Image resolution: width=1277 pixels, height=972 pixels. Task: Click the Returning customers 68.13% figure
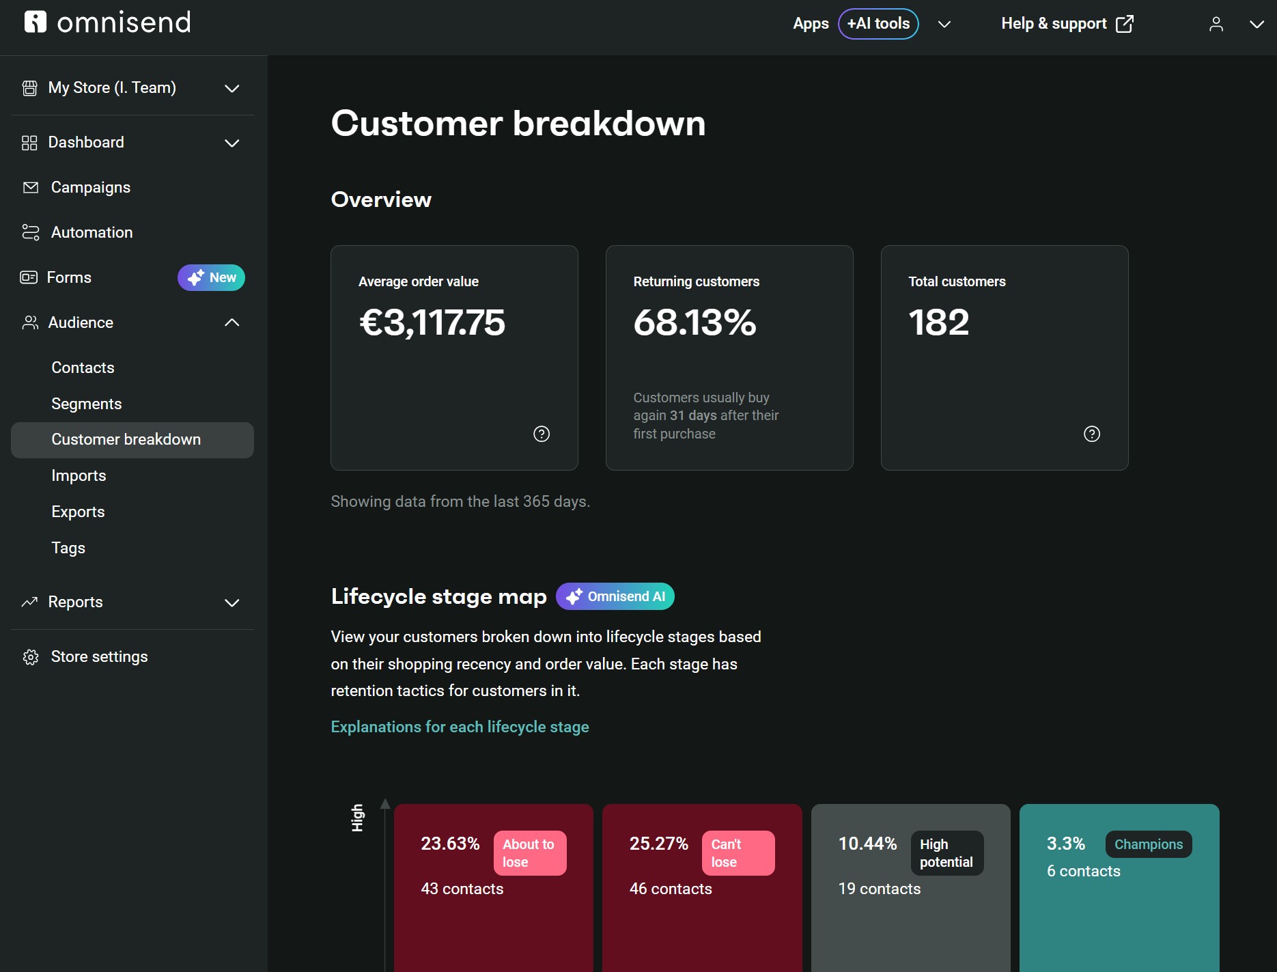(x=694, y=322)
